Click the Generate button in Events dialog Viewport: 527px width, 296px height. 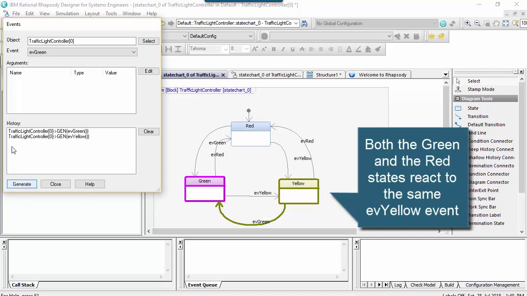point(22,184)
